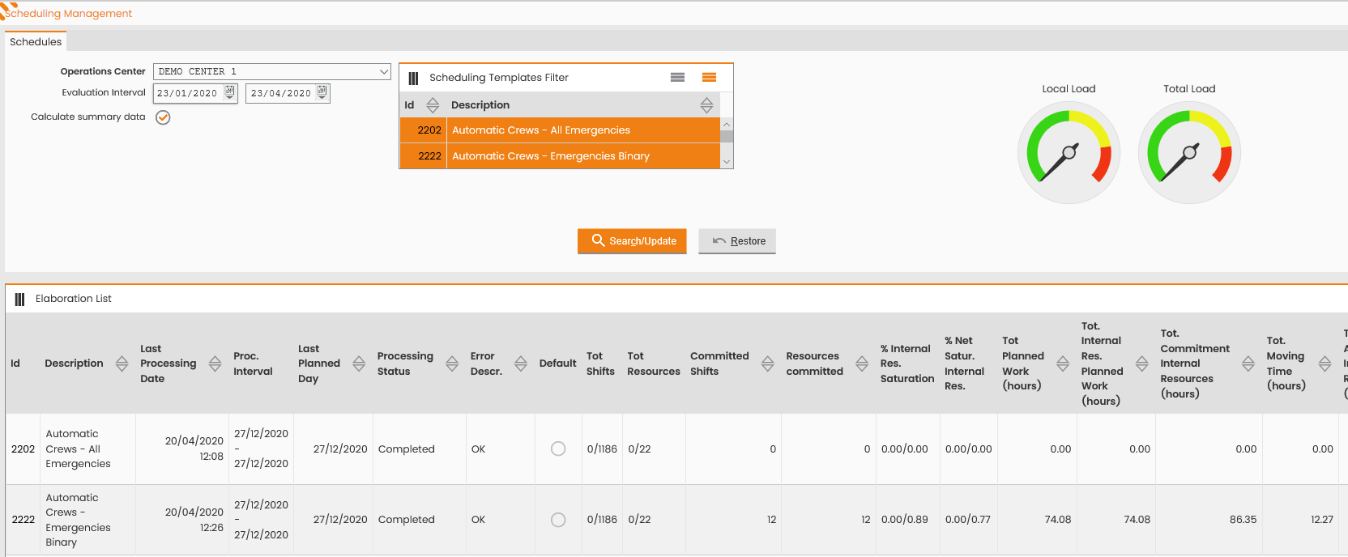Open the Schedules tab
This screenshot has height=557, width=1348.
click(36, 41)
